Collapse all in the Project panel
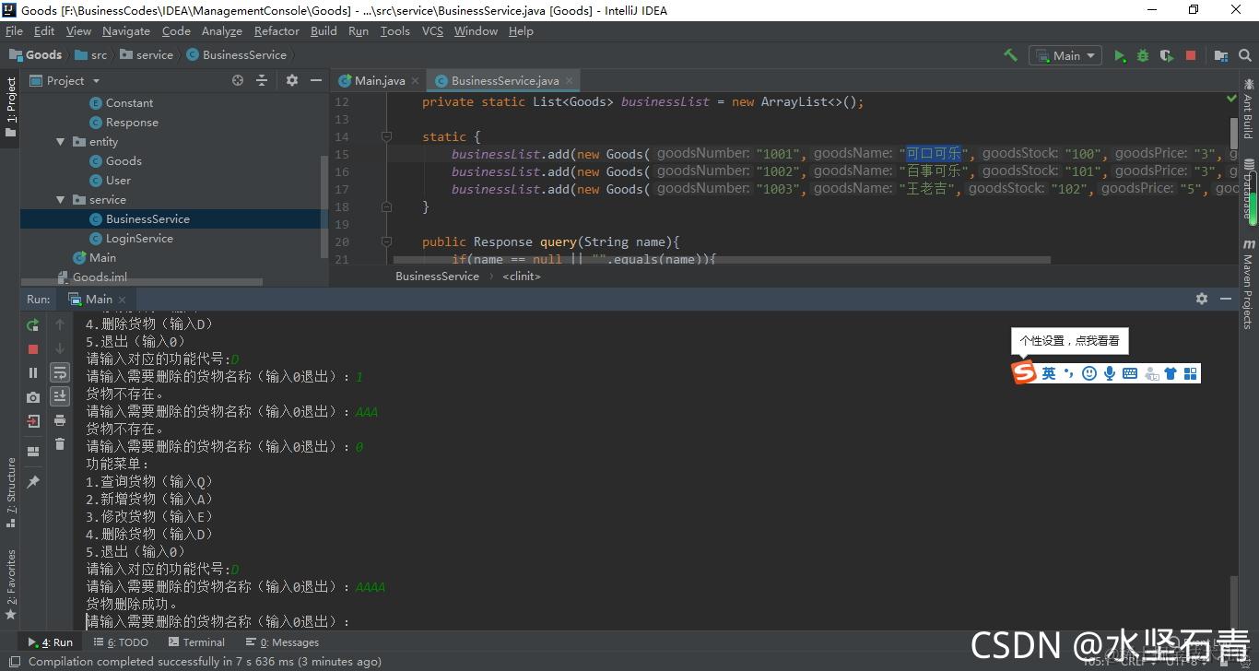Image resolution: width=1259 pixels, height=671 pixels. (x=262, y=81)
